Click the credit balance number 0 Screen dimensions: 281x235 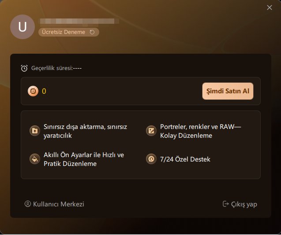coord(44,91)
